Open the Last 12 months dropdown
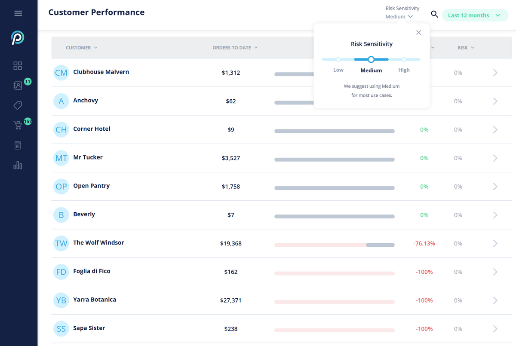 [x=475, y=15]
